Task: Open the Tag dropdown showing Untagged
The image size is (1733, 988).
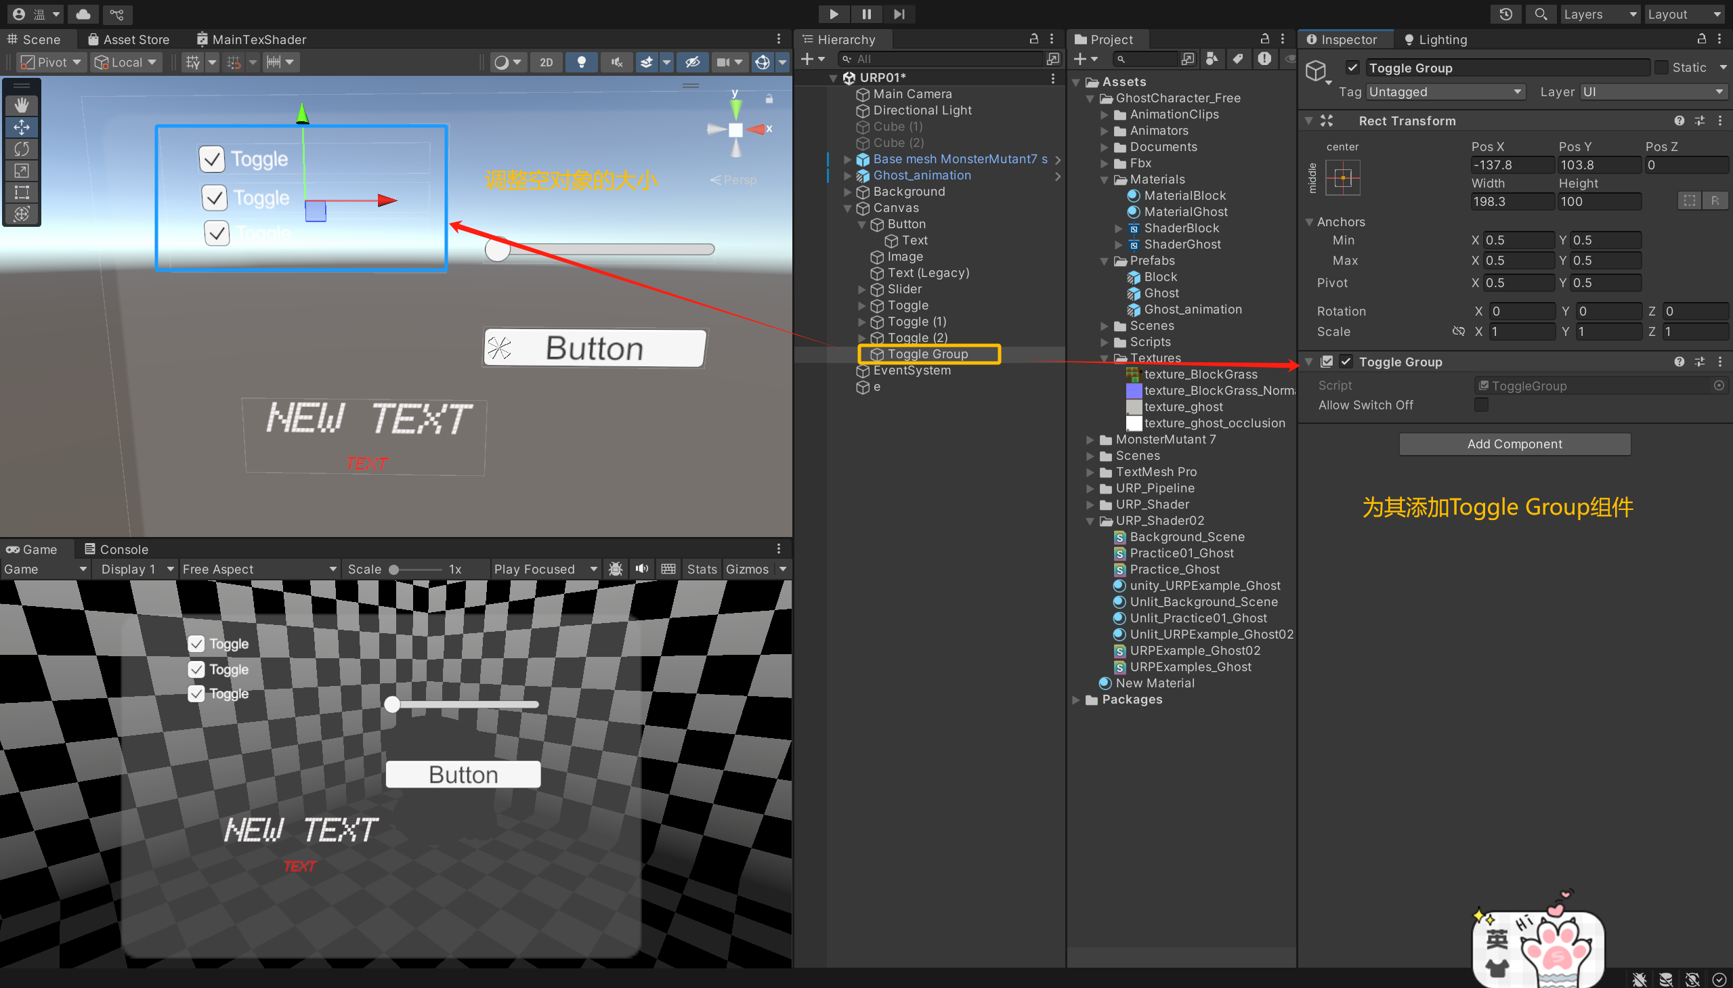Action: (x=1445, y=91)
